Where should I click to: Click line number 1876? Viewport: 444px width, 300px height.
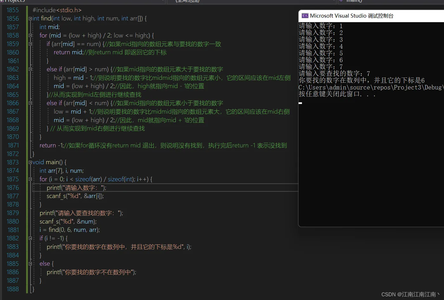(13, 188)
